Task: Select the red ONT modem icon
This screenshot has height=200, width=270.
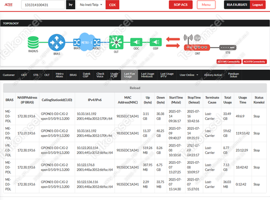Action: [x=197, y=48]
